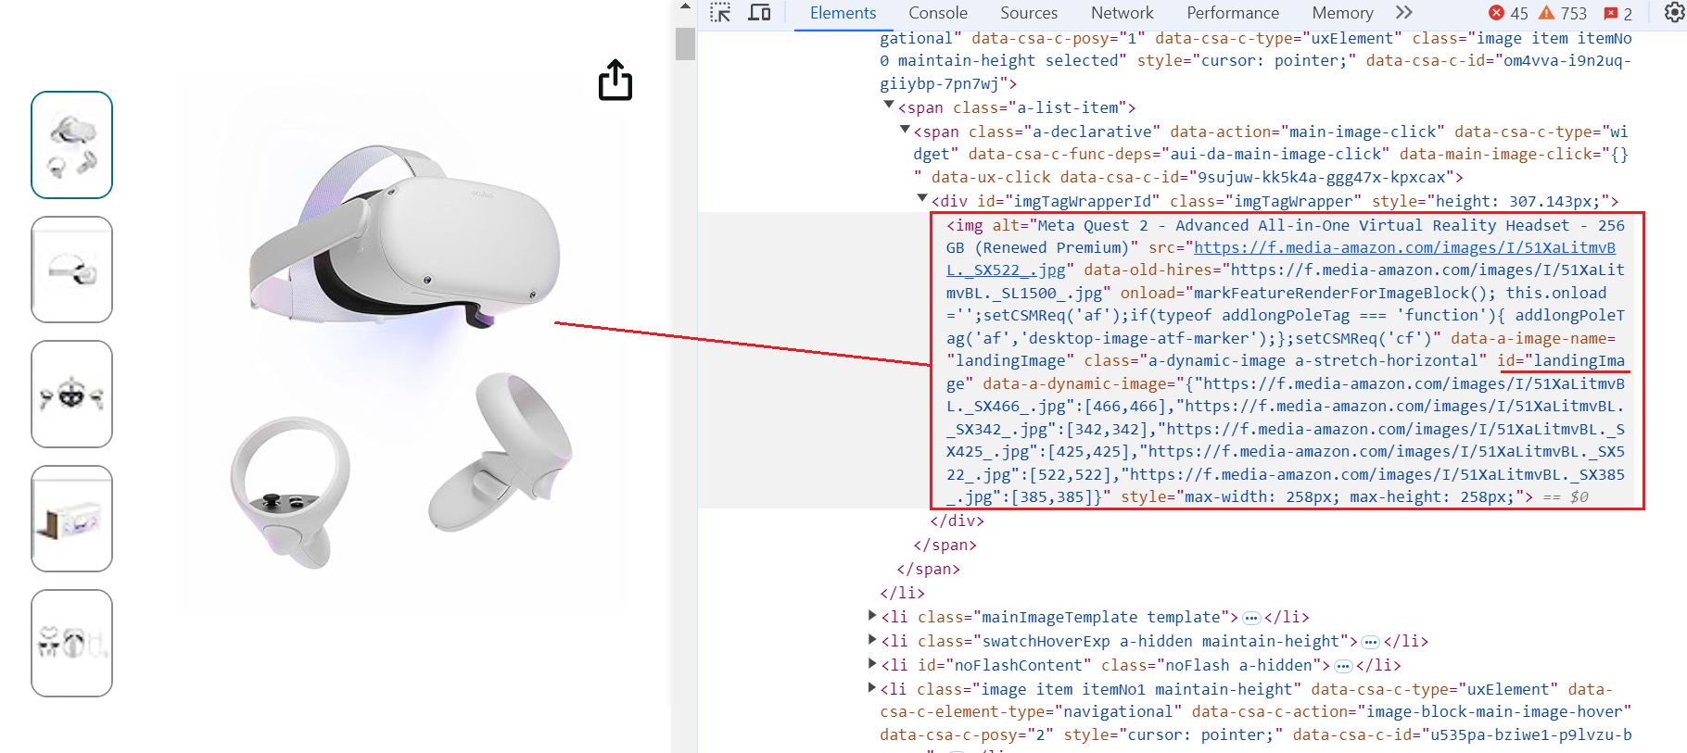Show more DevTools tabs via chevron
Screen dimensions: 1687x753
(1404, 13)
